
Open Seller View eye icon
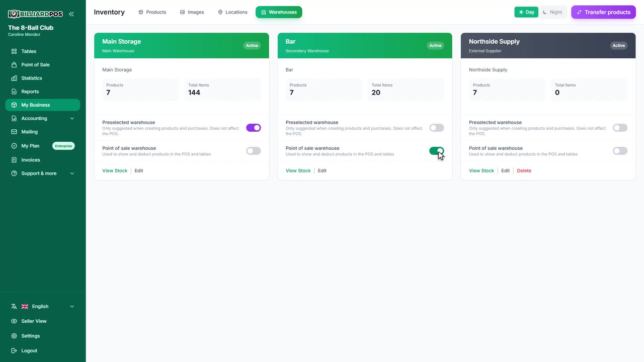[14, 321]
